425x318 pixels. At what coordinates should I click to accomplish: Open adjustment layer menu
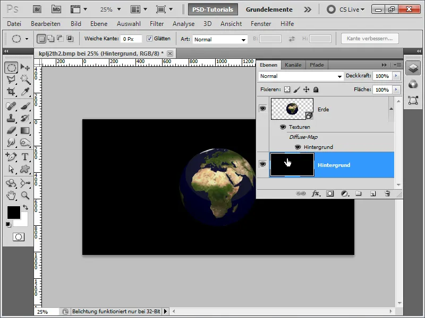pos(345,193)
